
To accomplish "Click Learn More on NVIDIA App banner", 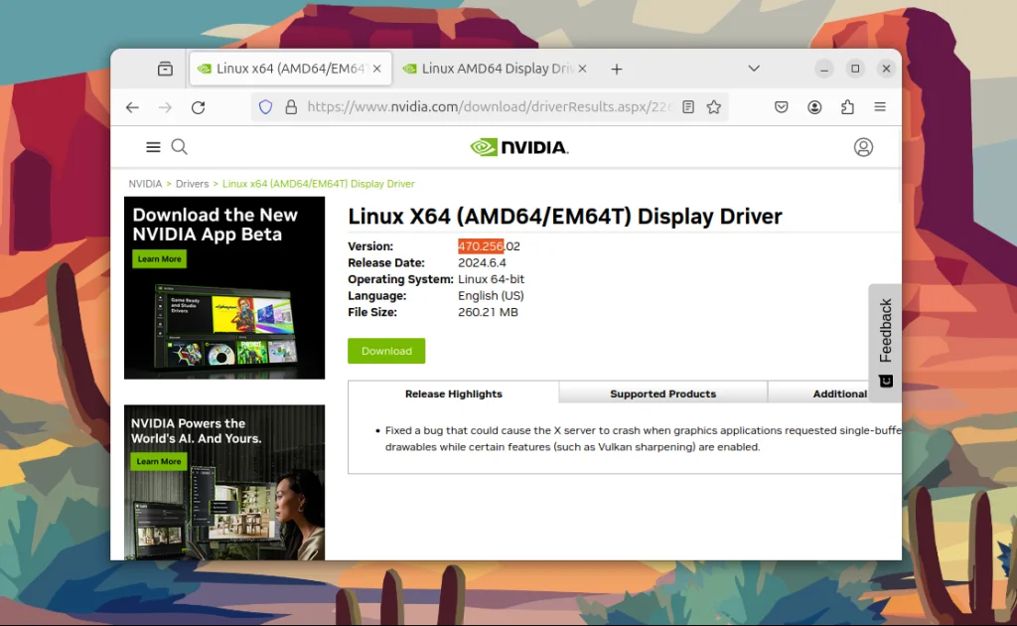I will (160, 258).
